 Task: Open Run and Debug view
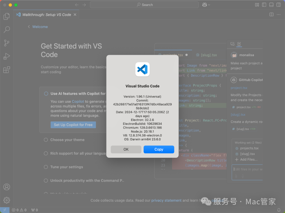coord(7,56)
